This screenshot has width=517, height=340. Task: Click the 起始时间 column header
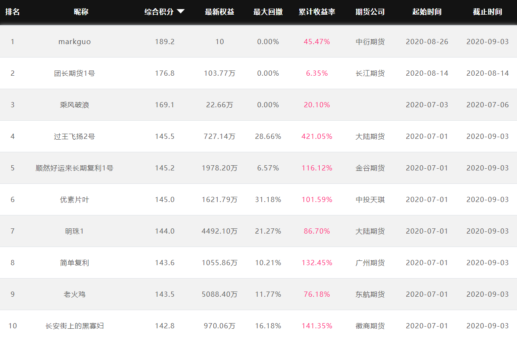(x=427, y=12)
